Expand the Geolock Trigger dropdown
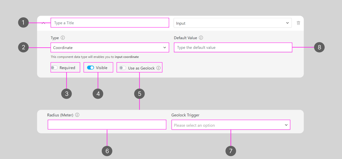342x159 pixels. pos(231,125)
